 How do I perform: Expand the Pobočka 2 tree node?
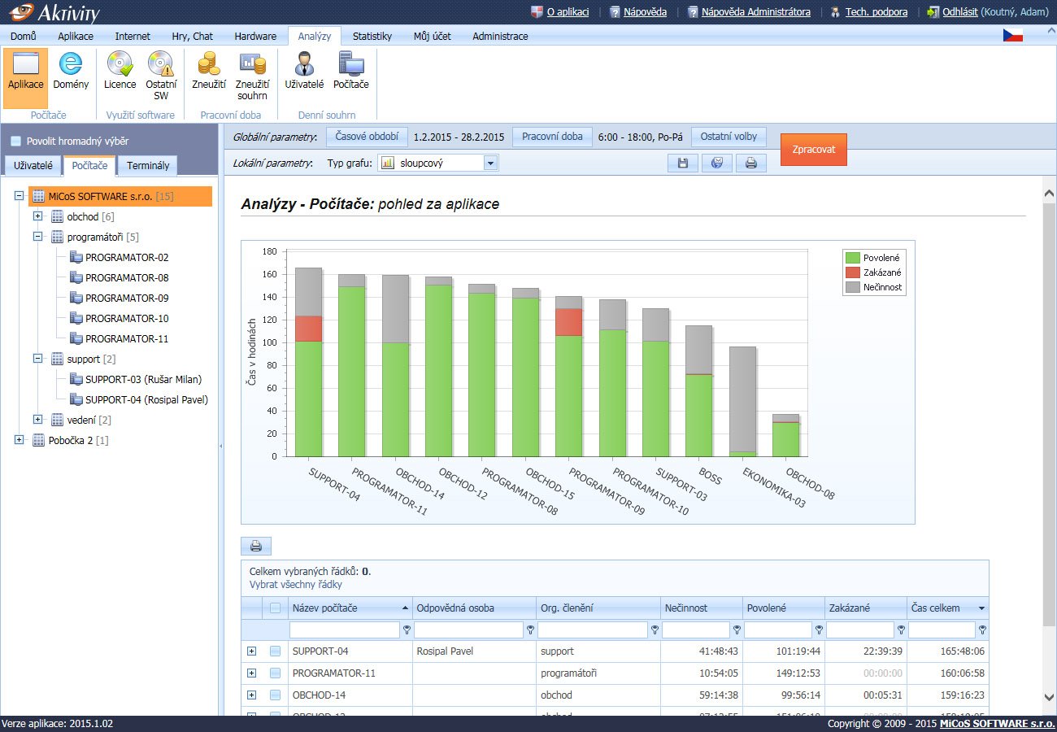[x=19, y=440]
